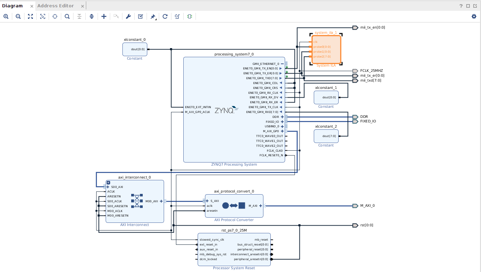Close the Diagram tab
481x272 pixels.
point(32,6)
